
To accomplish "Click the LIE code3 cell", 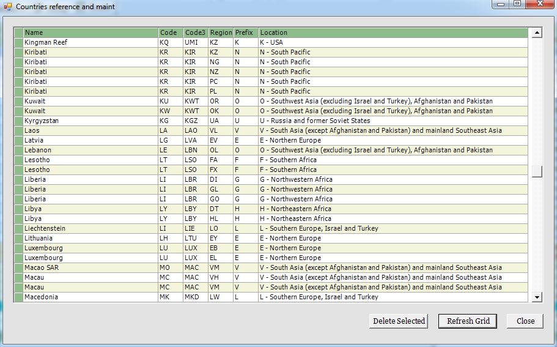I will (x=196, y=228).
